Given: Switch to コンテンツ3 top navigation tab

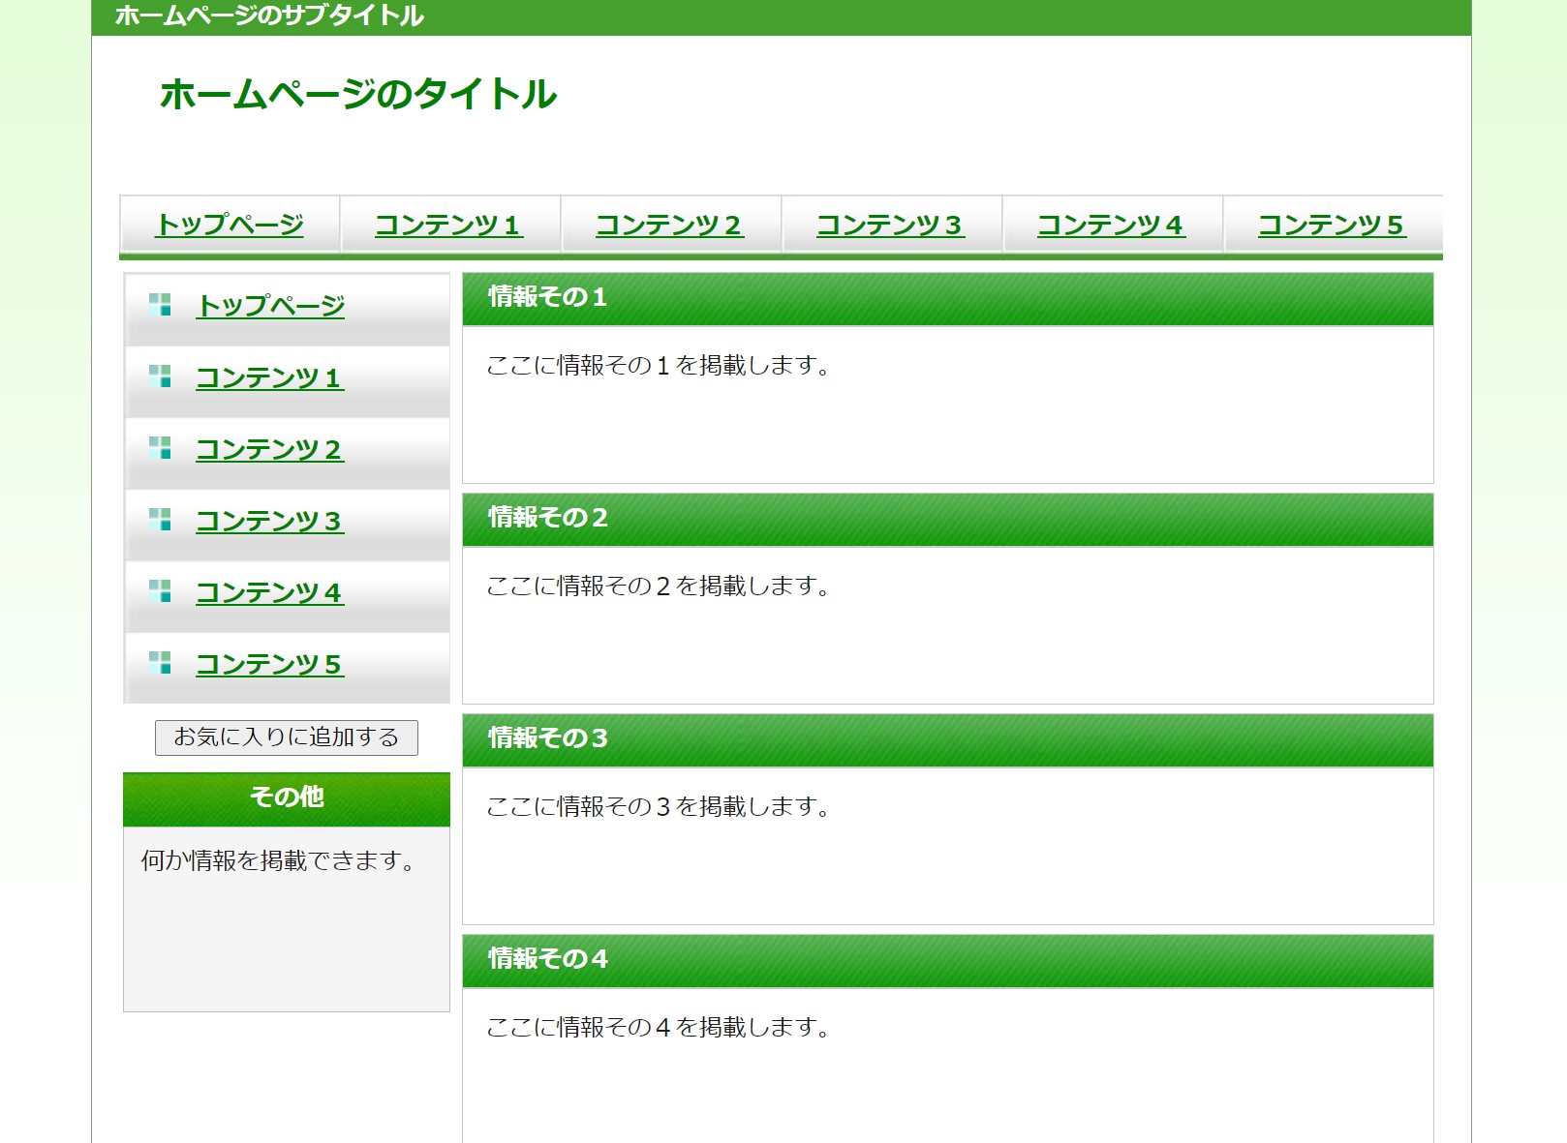Looking at the screenshot, I should click(891, 225).
